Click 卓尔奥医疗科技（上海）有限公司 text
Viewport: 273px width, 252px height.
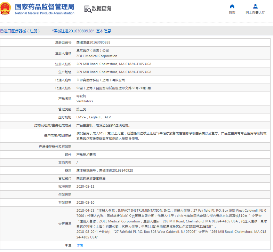(x=101, y=80)
